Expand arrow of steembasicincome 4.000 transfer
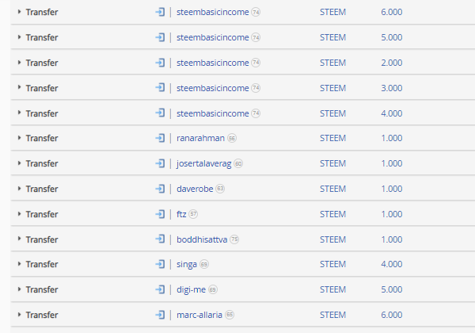 pyautogui.click(x=19, y=113)
